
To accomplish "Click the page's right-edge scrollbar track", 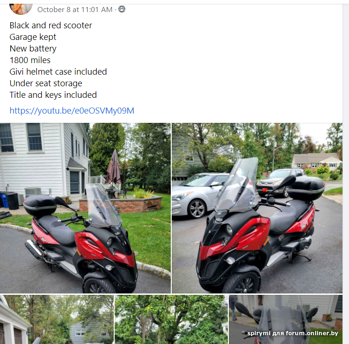I will coord(346,173).
